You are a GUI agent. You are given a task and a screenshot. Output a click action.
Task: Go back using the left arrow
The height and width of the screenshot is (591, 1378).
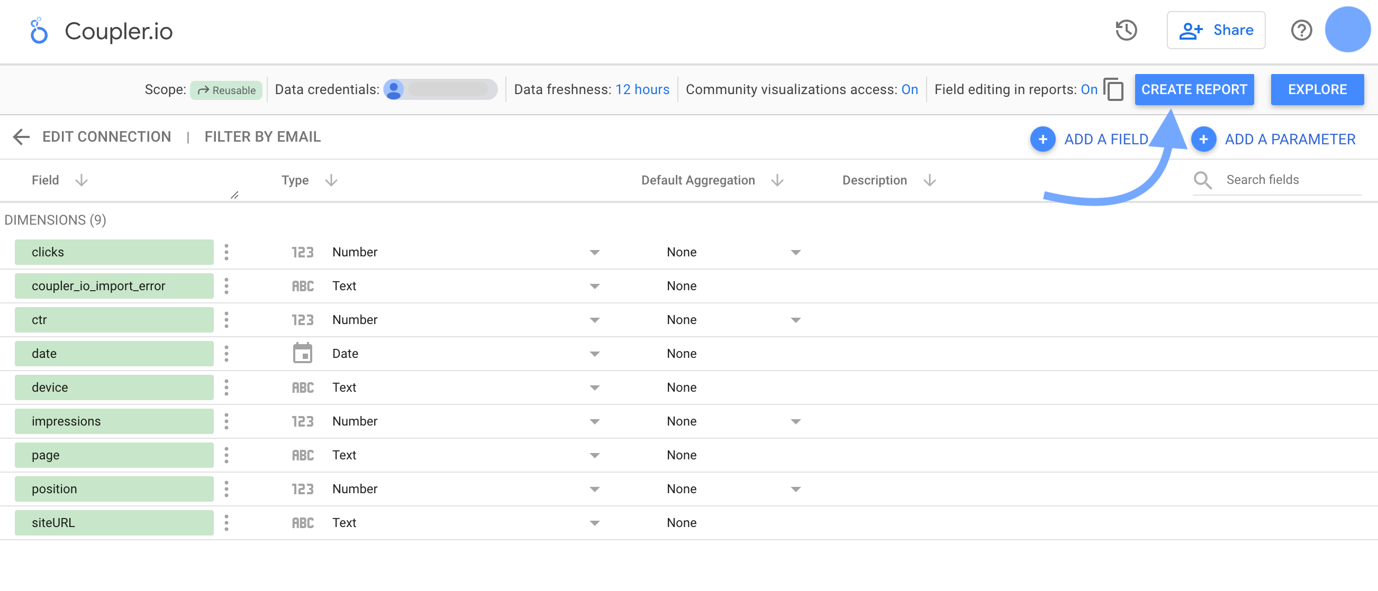click(x=21, y=137)
